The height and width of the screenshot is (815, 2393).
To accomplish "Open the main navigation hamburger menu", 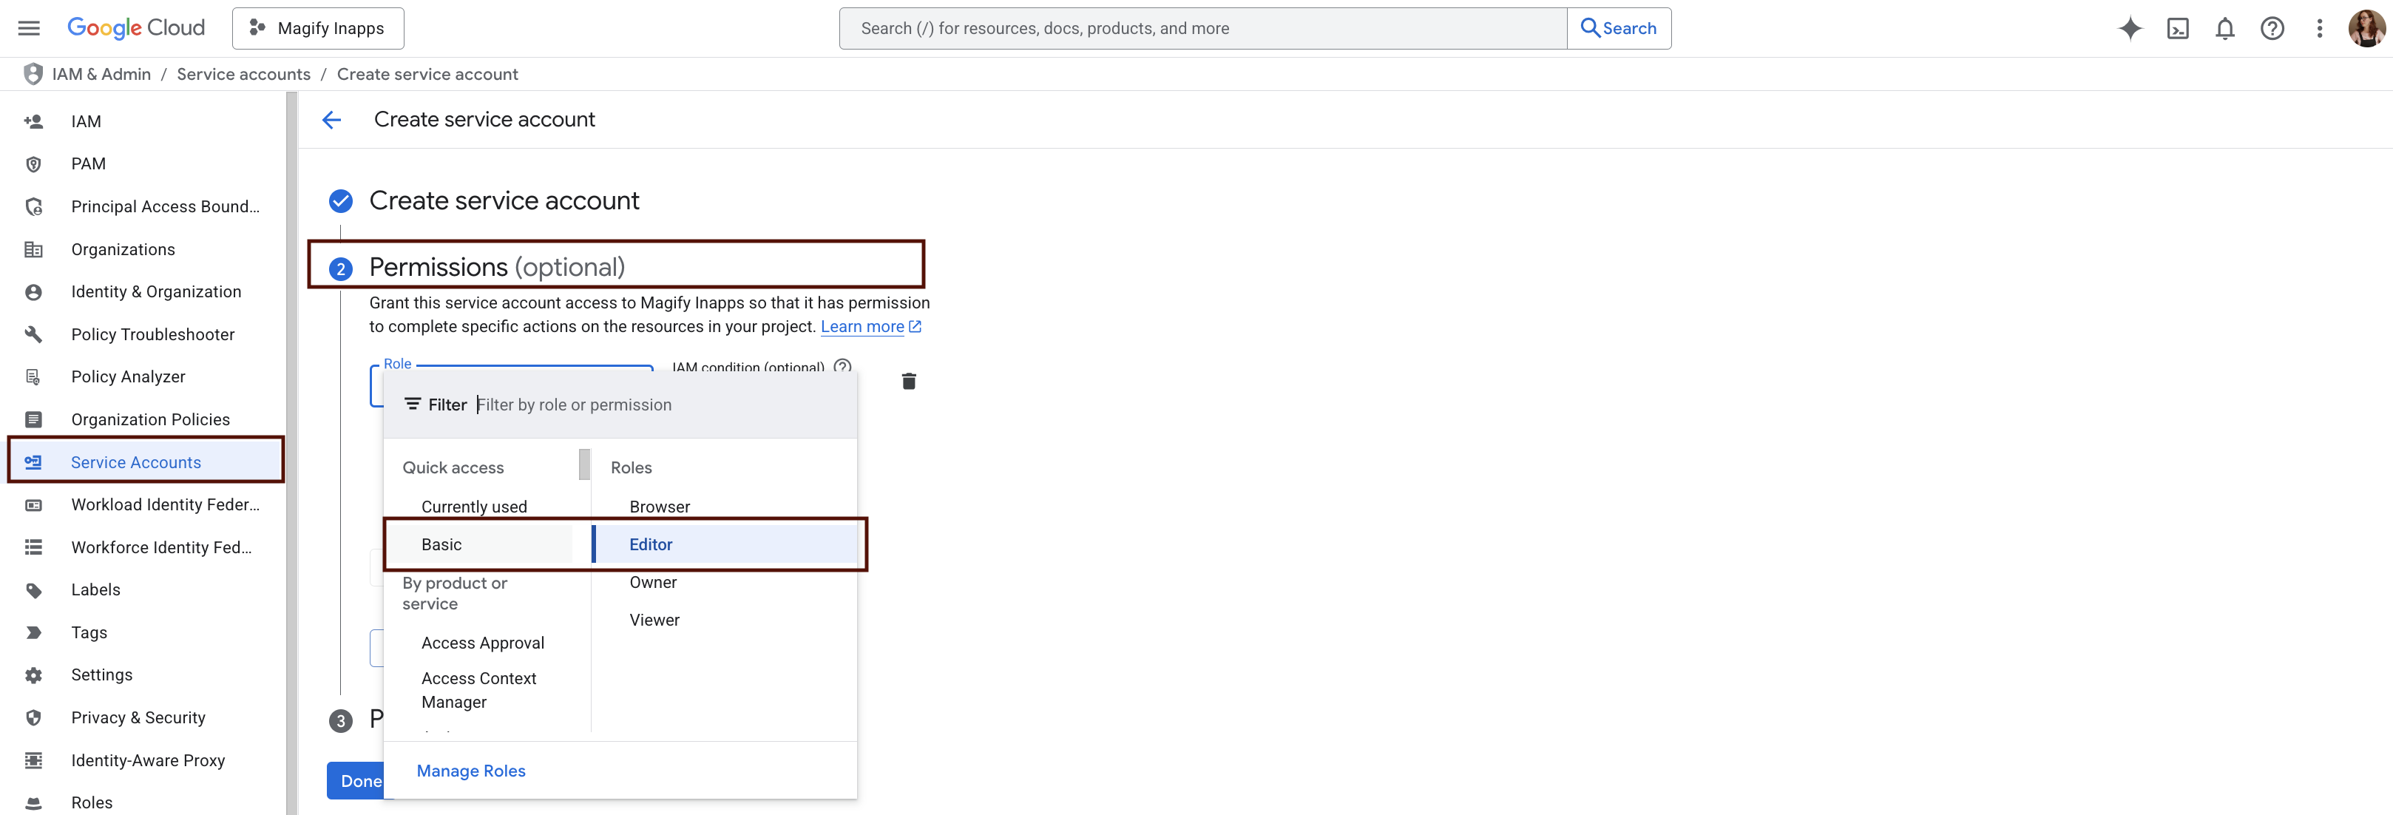I will 28,27.
